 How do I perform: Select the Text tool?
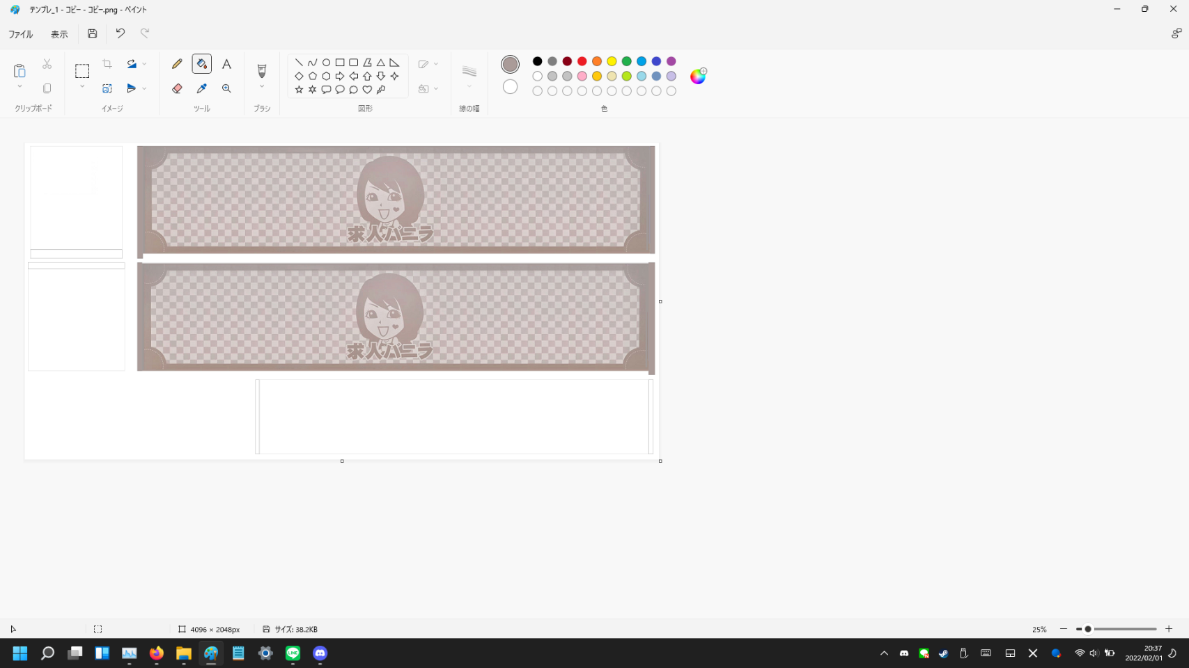tap(226, 64)
